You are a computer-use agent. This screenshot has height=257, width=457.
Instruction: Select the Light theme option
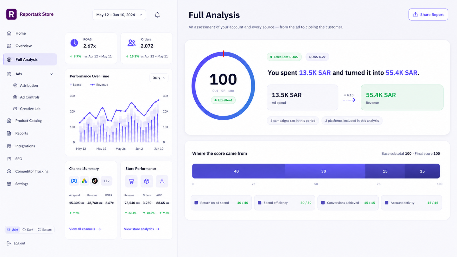[13, 230]
